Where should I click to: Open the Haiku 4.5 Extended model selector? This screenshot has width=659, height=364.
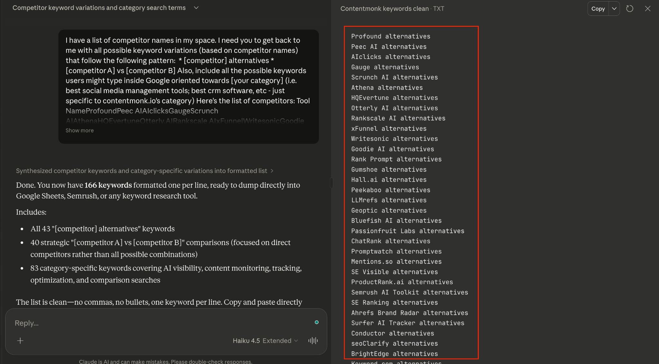point(265,341)
